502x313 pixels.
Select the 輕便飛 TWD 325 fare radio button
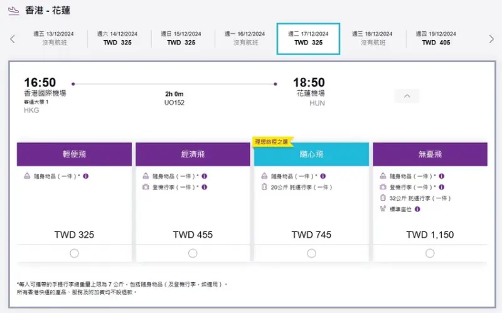coord(75,253)
